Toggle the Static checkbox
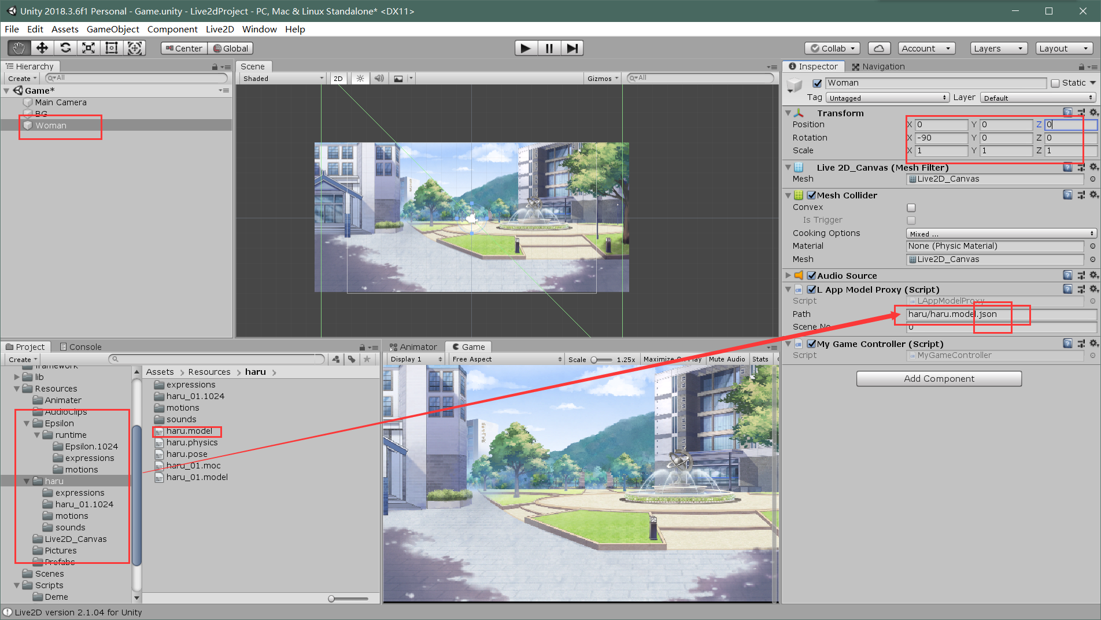This screenshot has width=1101, height=620. coord(1055,83)
